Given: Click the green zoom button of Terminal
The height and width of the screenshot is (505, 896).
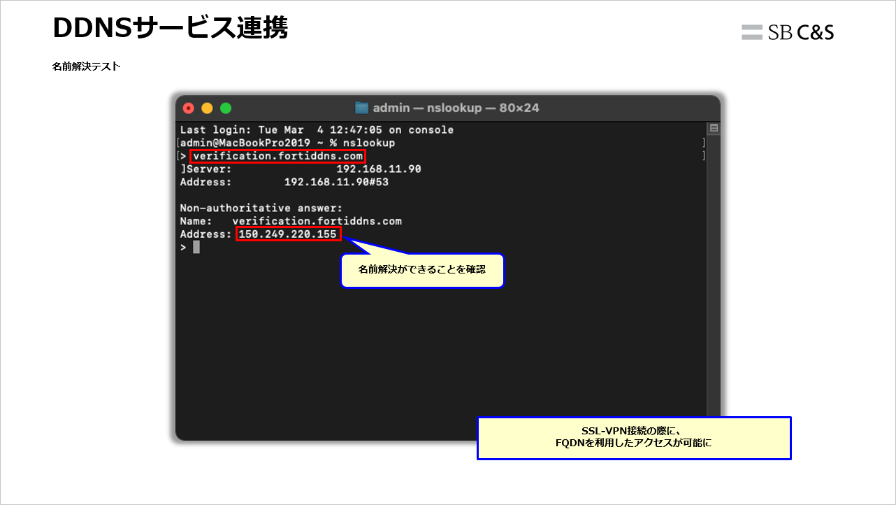Looking at the screenshot, I should [226, 108].
